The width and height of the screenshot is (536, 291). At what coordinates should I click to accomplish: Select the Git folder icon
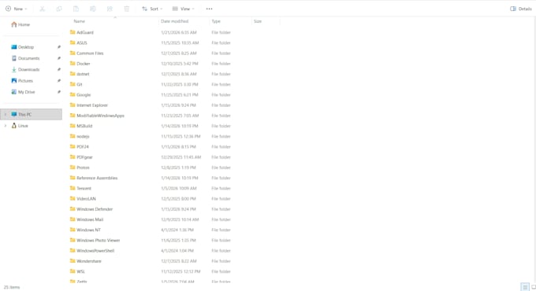pyautogui.click(x=73, y=84)
